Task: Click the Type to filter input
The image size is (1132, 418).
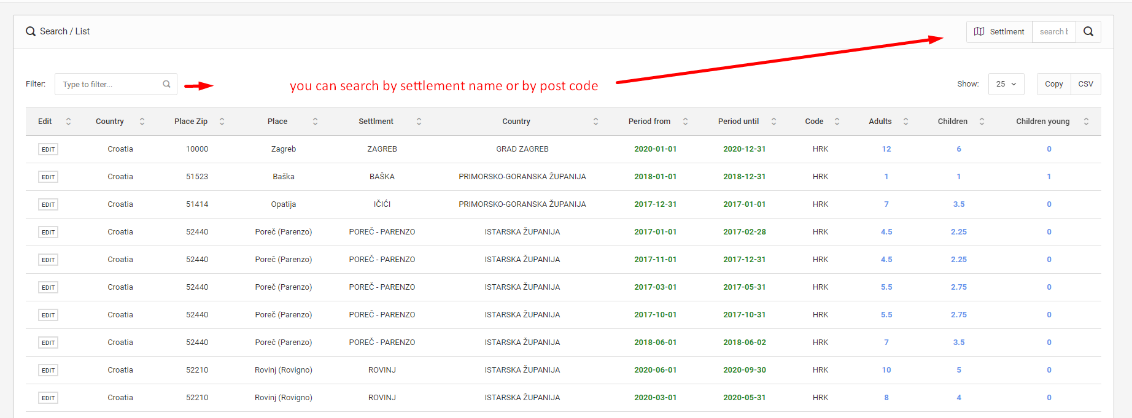Action: point(116,84)
